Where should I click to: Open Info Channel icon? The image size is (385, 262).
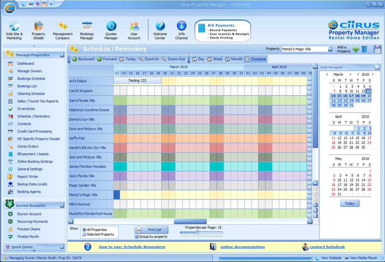tap(181, 26)
